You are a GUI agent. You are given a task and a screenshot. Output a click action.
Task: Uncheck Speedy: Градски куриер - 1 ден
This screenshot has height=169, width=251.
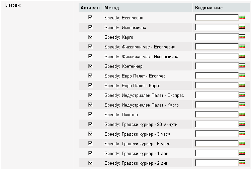[x=90, y=153]
